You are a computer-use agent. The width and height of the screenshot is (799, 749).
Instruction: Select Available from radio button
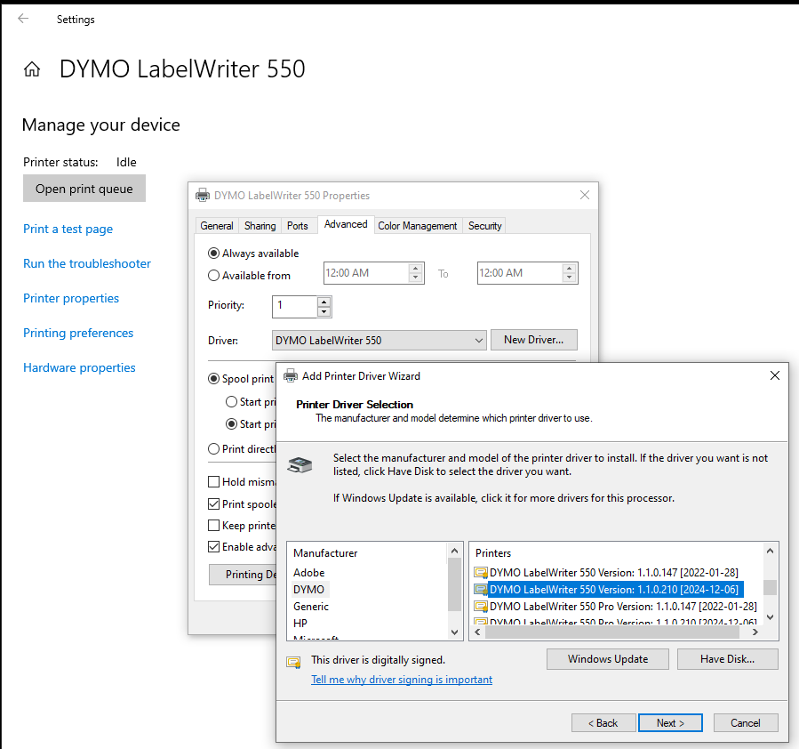click(214, 276)
